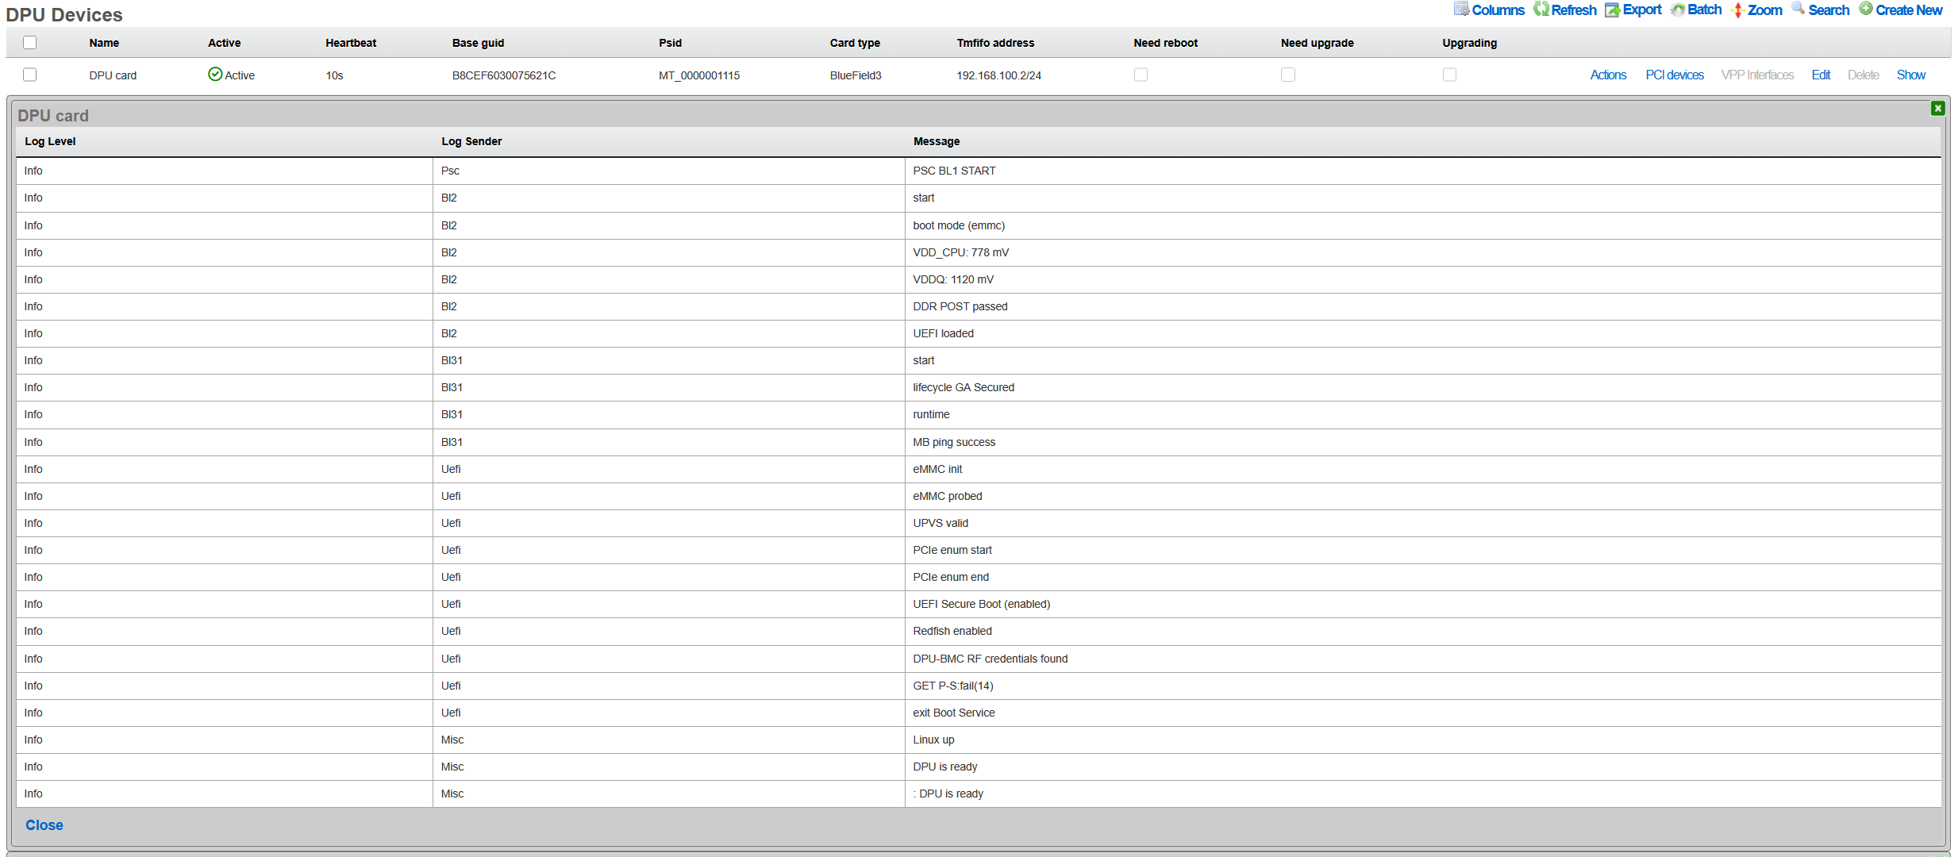The image size is (1958, 857).
Task: Open the Actions link for DPU card
Action: click(x=1607, y=75)
